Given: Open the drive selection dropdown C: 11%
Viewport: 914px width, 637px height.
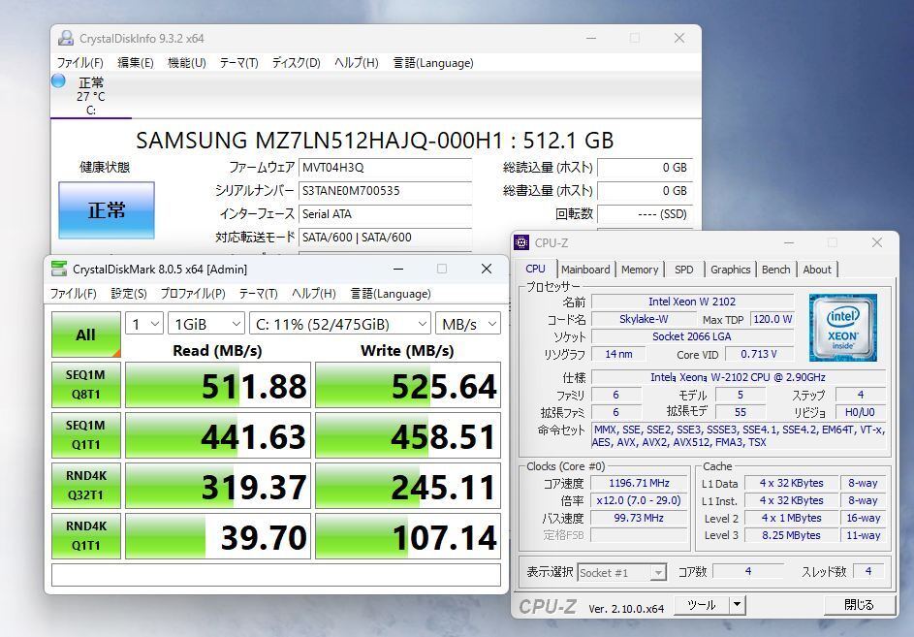Looking at the screenshot, I should (x=340, y=324).
